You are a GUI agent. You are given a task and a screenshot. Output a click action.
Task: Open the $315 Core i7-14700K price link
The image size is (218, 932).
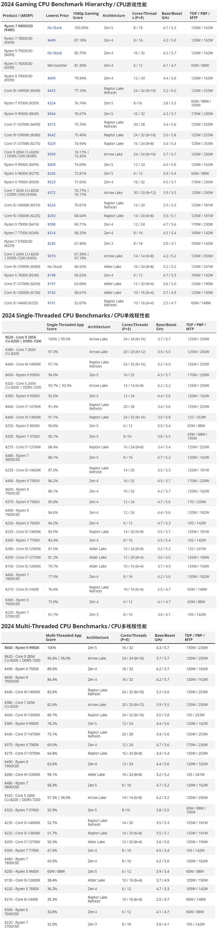pyautogui.click(x=51, y=124)
